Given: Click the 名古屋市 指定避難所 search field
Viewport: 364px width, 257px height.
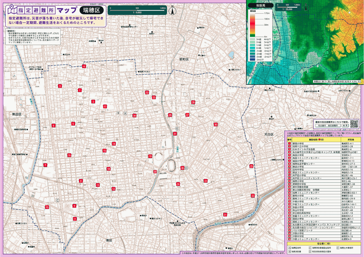Looking at the screenshot, I should (x=328, y=125).
